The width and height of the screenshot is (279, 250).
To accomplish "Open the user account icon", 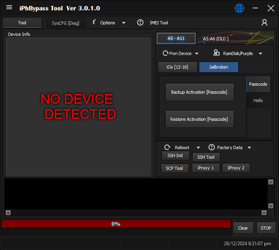I will pyautogui.click(x=264, y=23).
